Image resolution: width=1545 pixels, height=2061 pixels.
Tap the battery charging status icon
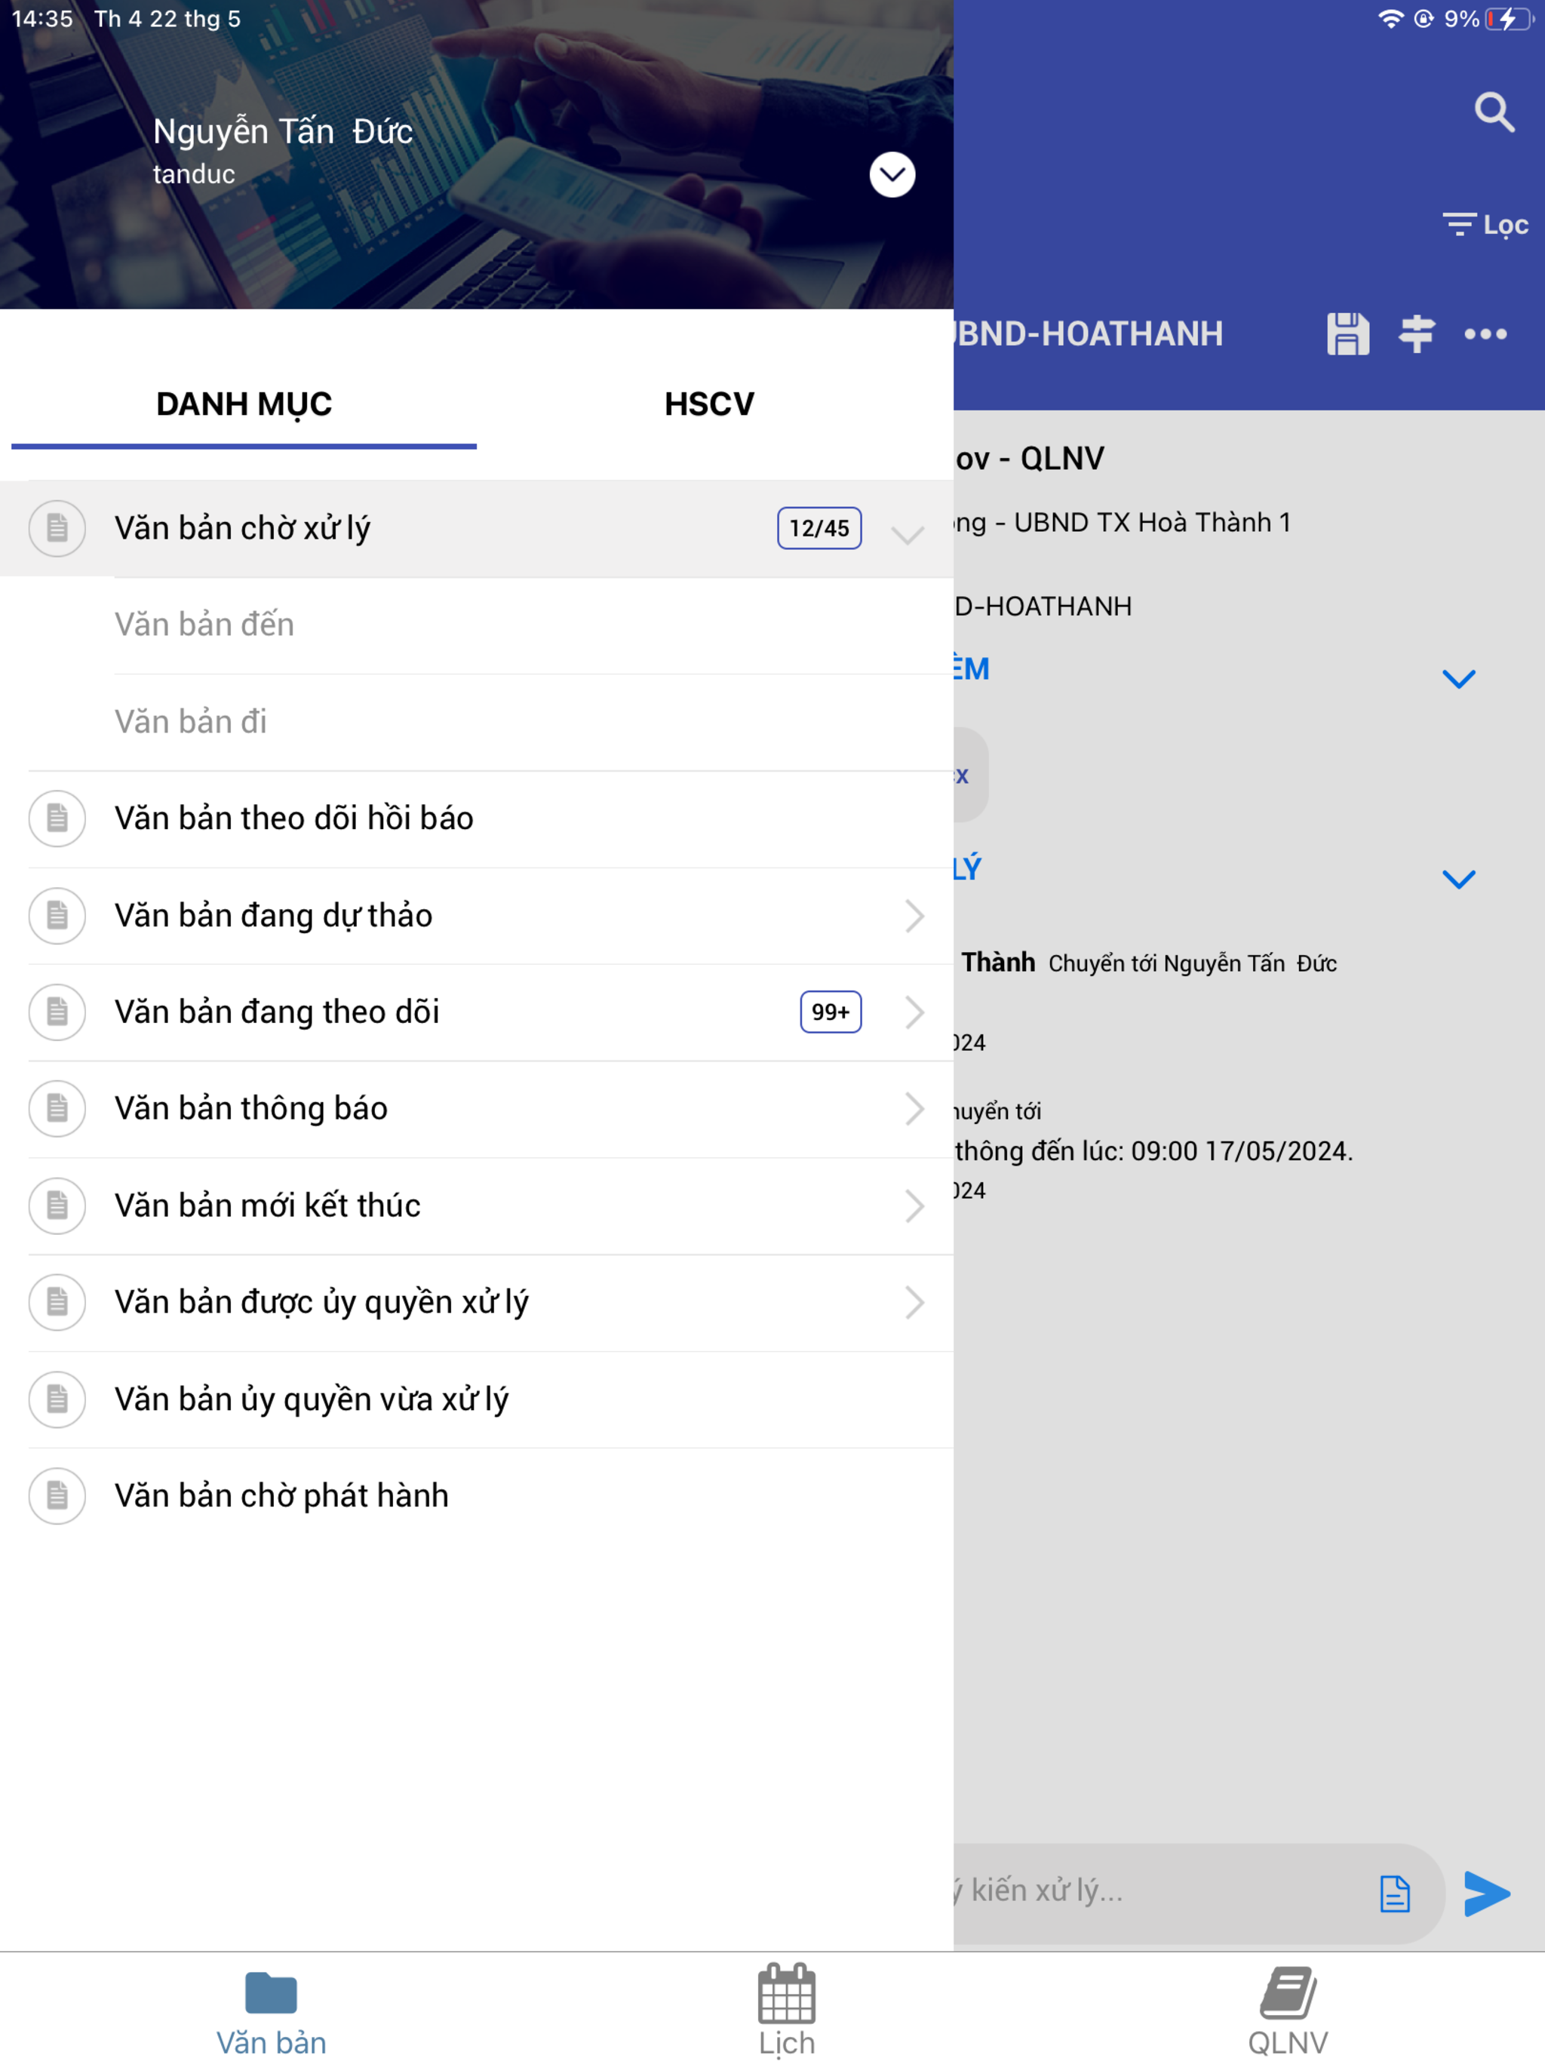pyautogui.click(x=1509, y=19)
